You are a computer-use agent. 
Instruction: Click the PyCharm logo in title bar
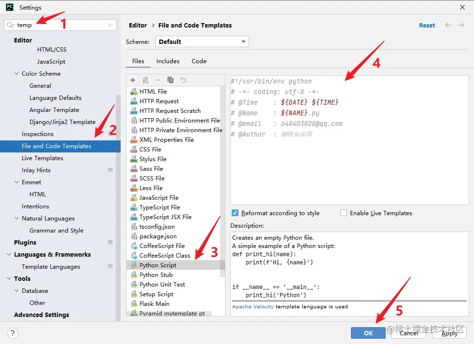[10, 7]
